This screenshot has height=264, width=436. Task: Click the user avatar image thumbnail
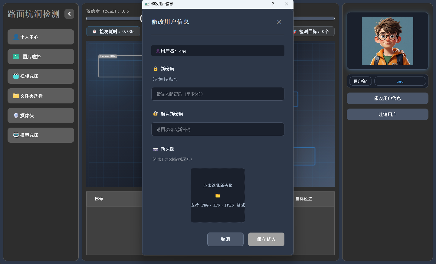[388, 41]
